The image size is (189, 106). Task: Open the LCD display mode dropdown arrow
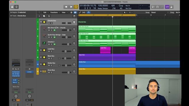149,7
